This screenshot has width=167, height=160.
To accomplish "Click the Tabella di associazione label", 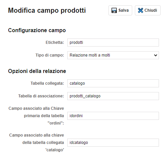I will click(41, 96).
